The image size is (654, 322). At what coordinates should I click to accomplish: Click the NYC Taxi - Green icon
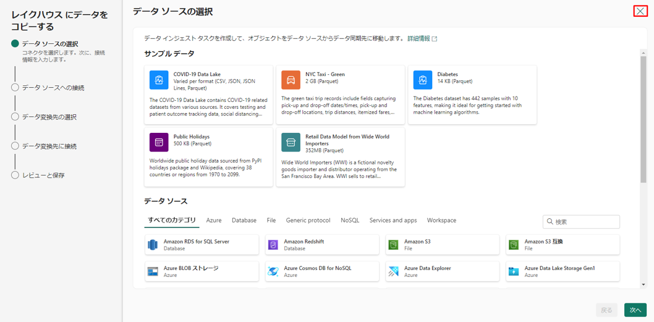[291, 80]
